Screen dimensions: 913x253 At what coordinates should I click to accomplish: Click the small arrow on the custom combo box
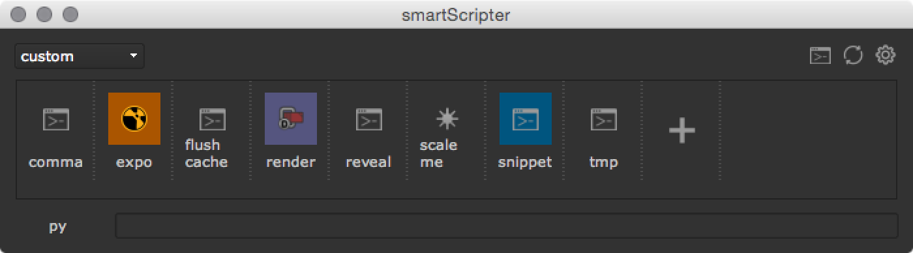[134, 56]
